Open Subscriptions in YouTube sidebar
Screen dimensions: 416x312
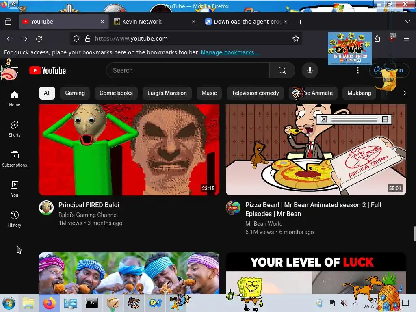[x=15, y=159]
